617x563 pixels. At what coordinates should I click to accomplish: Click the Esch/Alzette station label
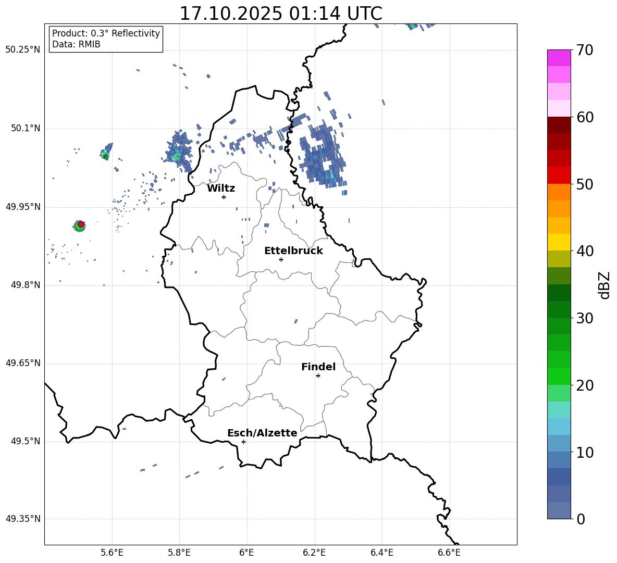tap(263, 433)
